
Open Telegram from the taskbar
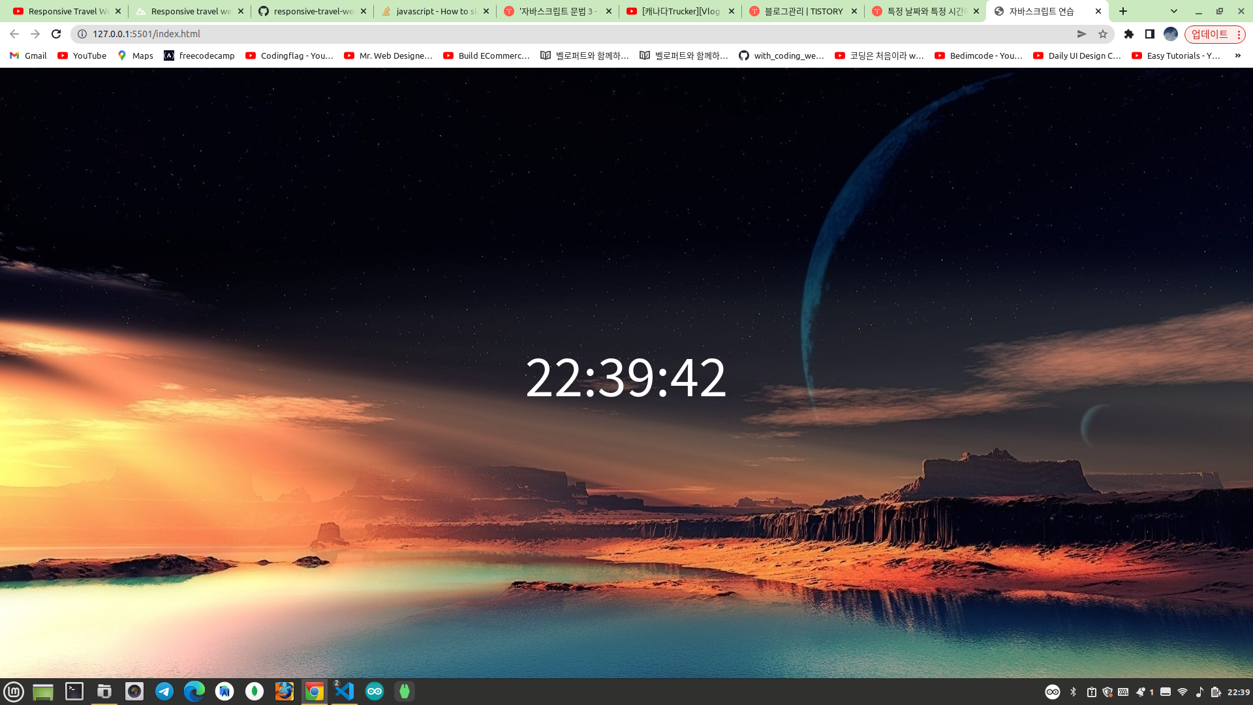(x=164, y=691)
